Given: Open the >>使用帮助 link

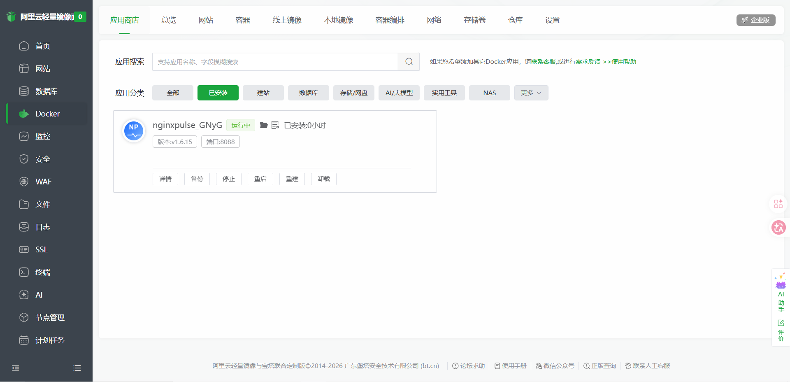Looking at the screenshot, I should 619,62.
